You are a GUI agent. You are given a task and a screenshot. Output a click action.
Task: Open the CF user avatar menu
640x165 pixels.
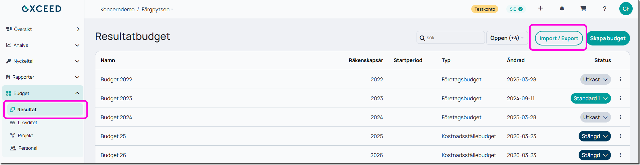click(x=626, y=9)
